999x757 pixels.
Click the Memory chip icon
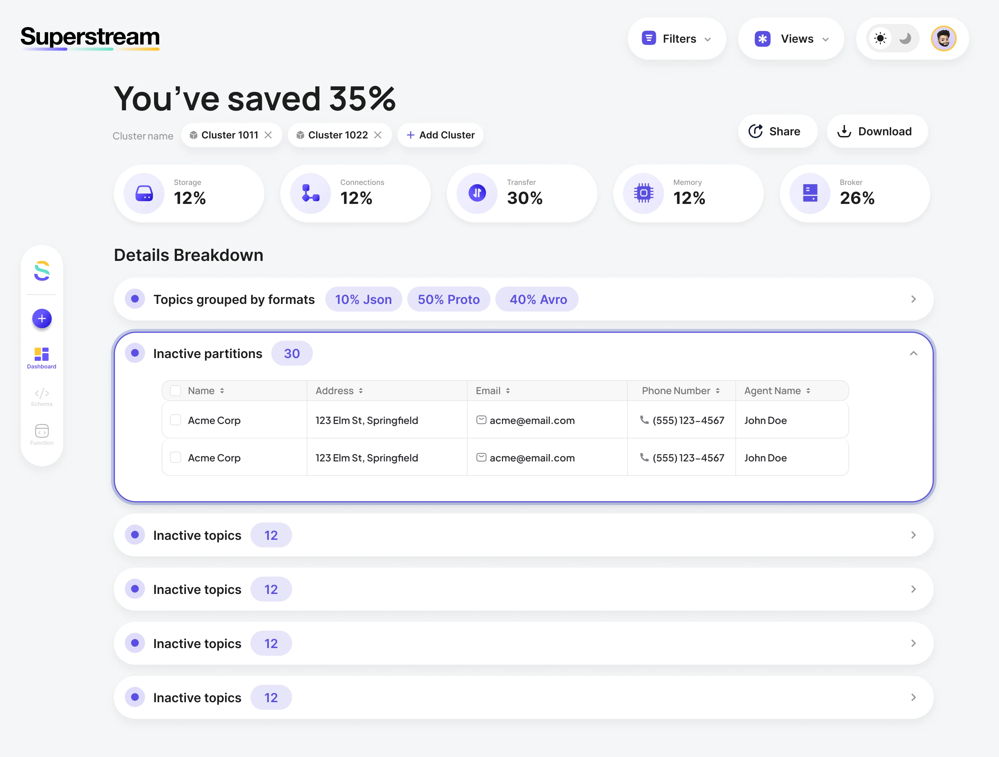point(643,193)
